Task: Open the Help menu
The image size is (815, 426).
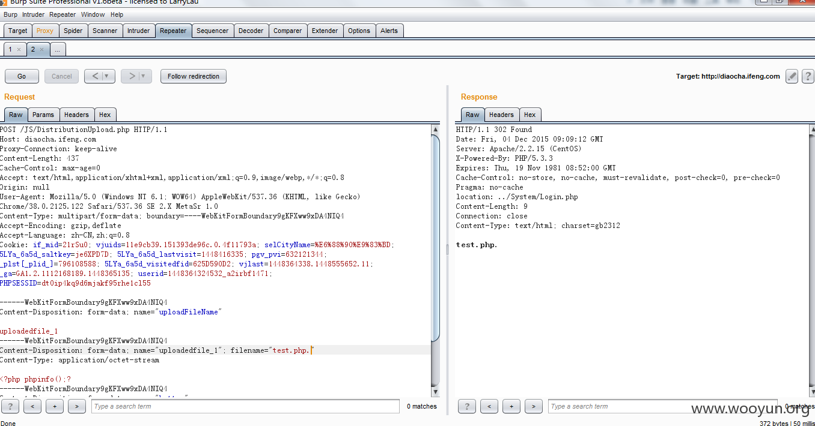Action: pos(117,14)
